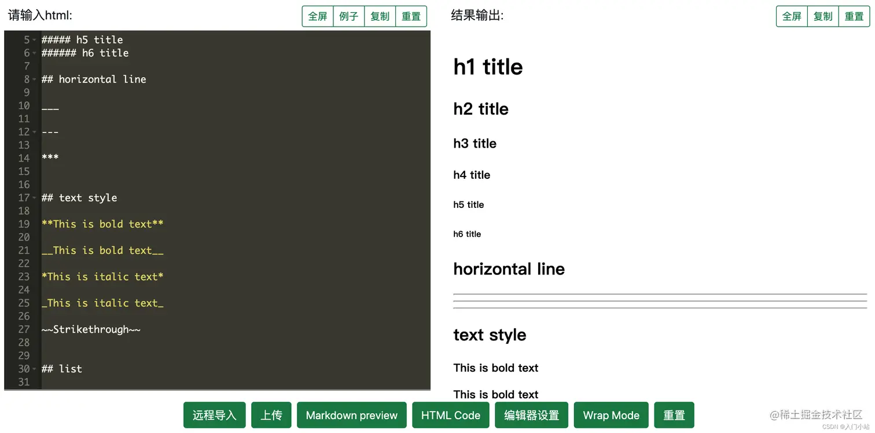Click editor line '_This is italic text_'

point(102,303)
